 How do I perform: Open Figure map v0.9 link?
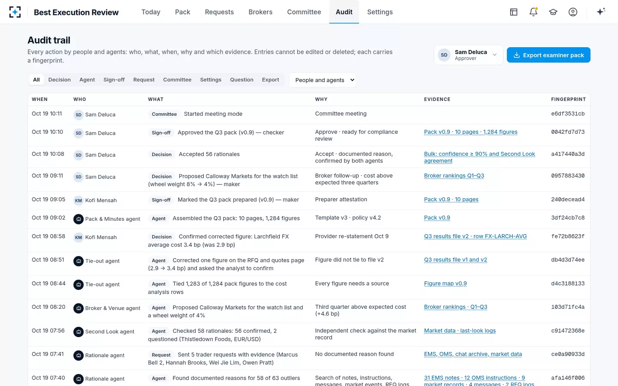445,283
